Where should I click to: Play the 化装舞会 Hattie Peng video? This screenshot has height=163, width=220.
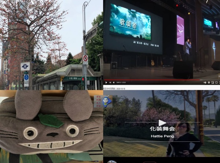click(162, 123)
